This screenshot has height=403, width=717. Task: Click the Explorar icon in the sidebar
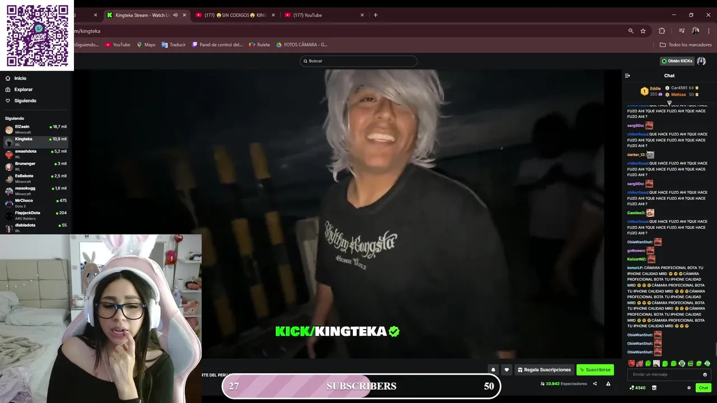[x=8, y=90]
